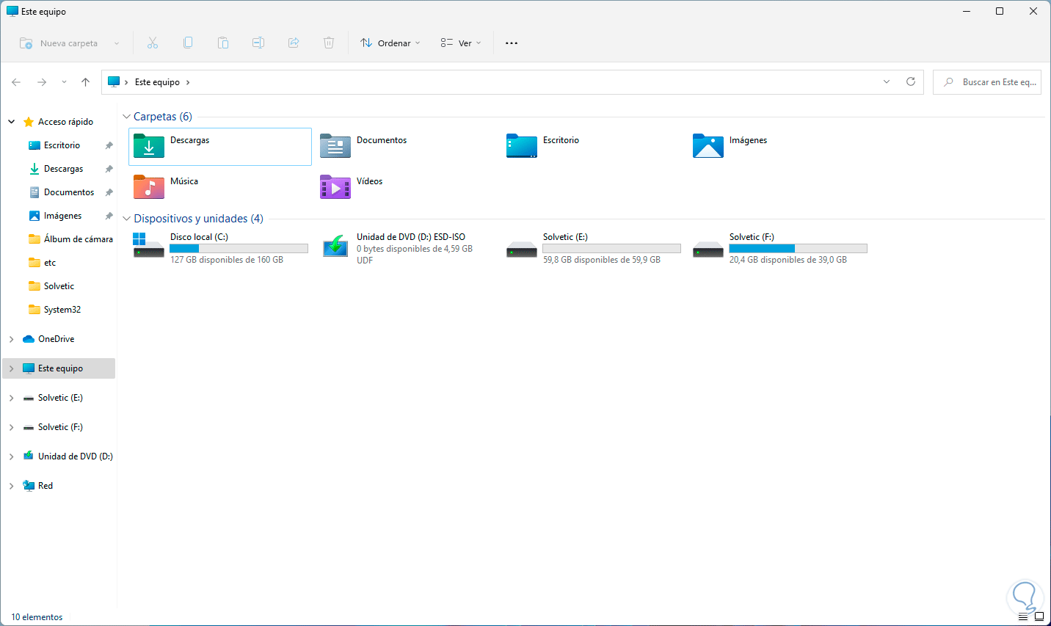Unpin Imágenes using its pin icon
1051x626 pixels.
(x=109, y=216)
